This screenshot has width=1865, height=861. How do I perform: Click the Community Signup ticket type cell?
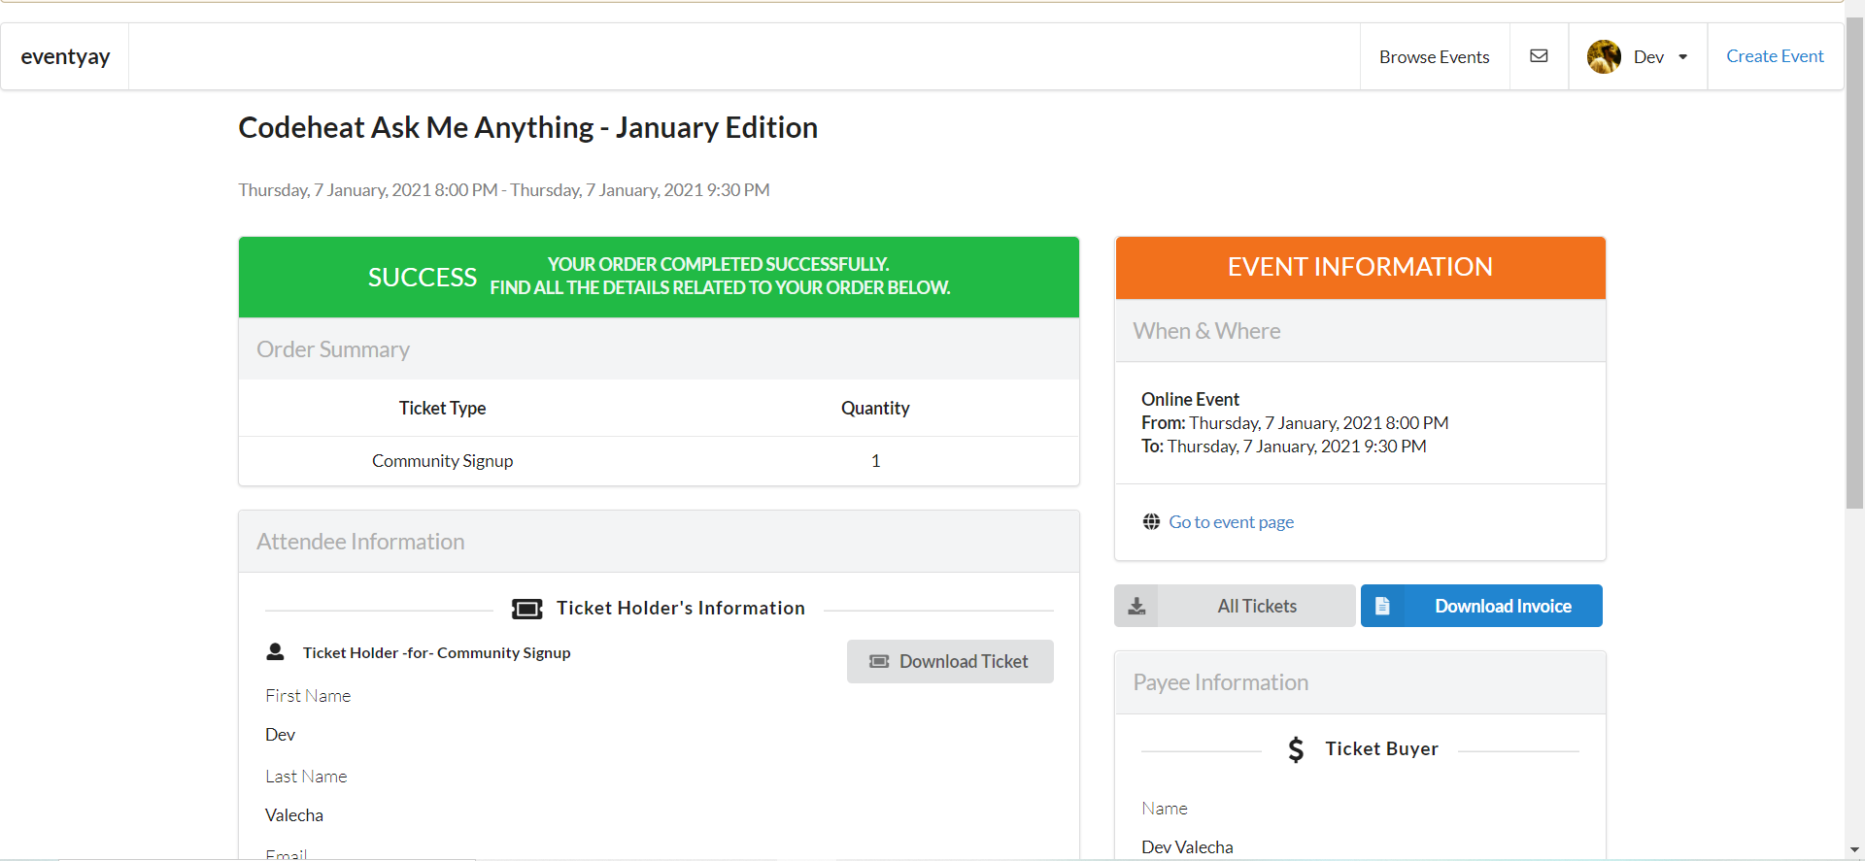click(x=443, y=461)
